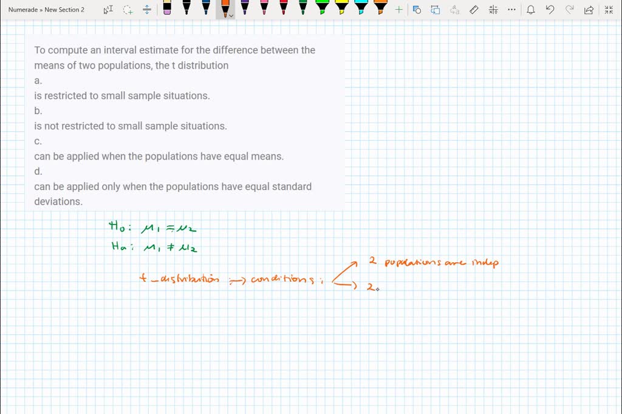Click the 'Numerade » New Section 2' breadcrumb
The height and width of the screenshot is (414, 622).
(x=46, y=10)
